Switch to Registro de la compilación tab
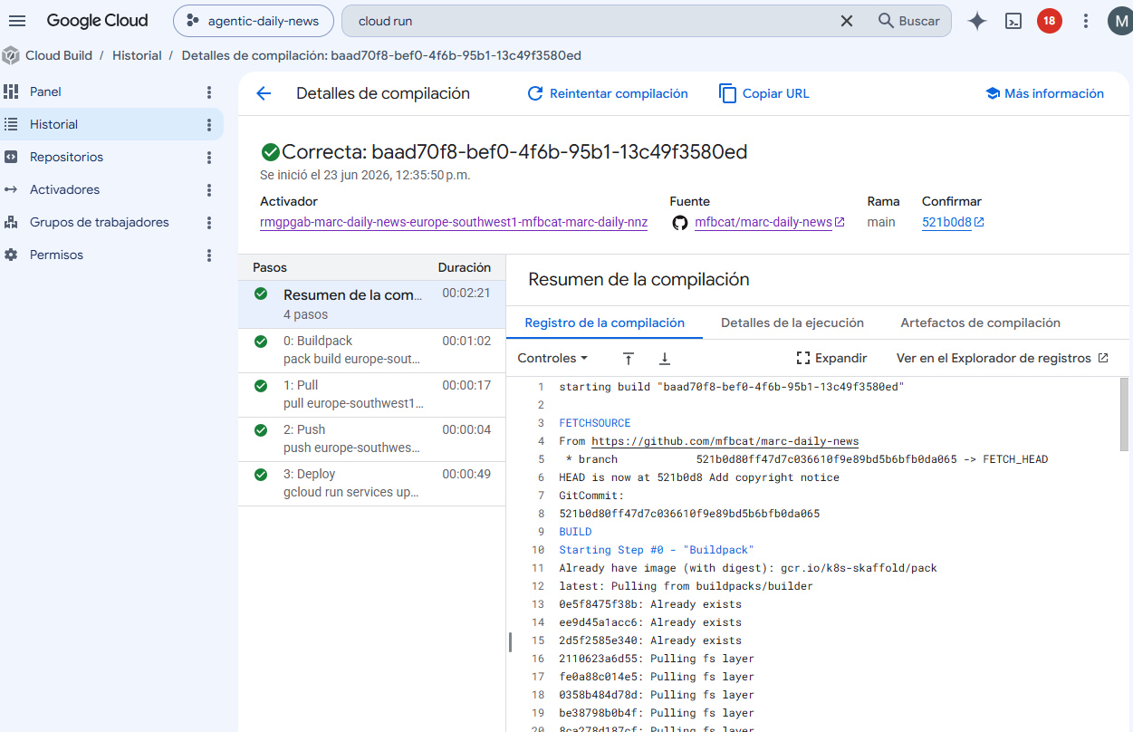 [x=605, y=323]
